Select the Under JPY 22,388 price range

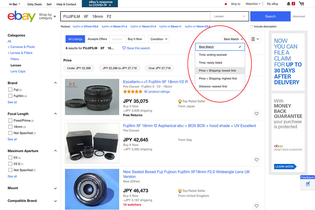pos(79,68)
